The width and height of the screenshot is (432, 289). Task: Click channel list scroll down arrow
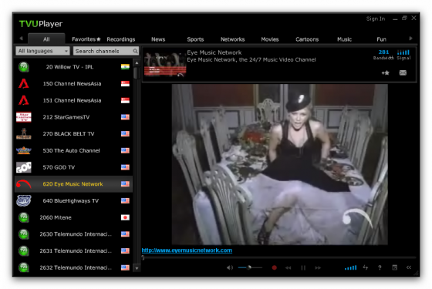point(137,268)
